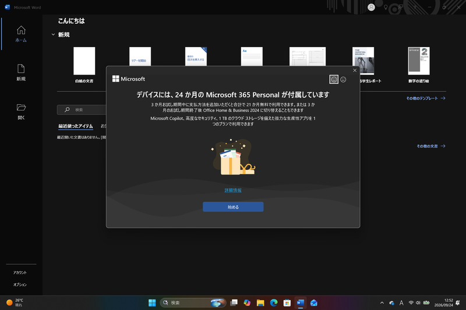This screenshot has width=466, height=310.
Task: Click the 始める button
Action: (233, 207)
